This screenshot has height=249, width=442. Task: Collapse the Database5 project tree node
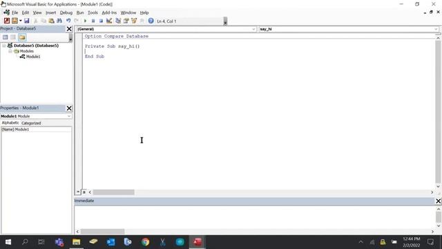point(4,46)
